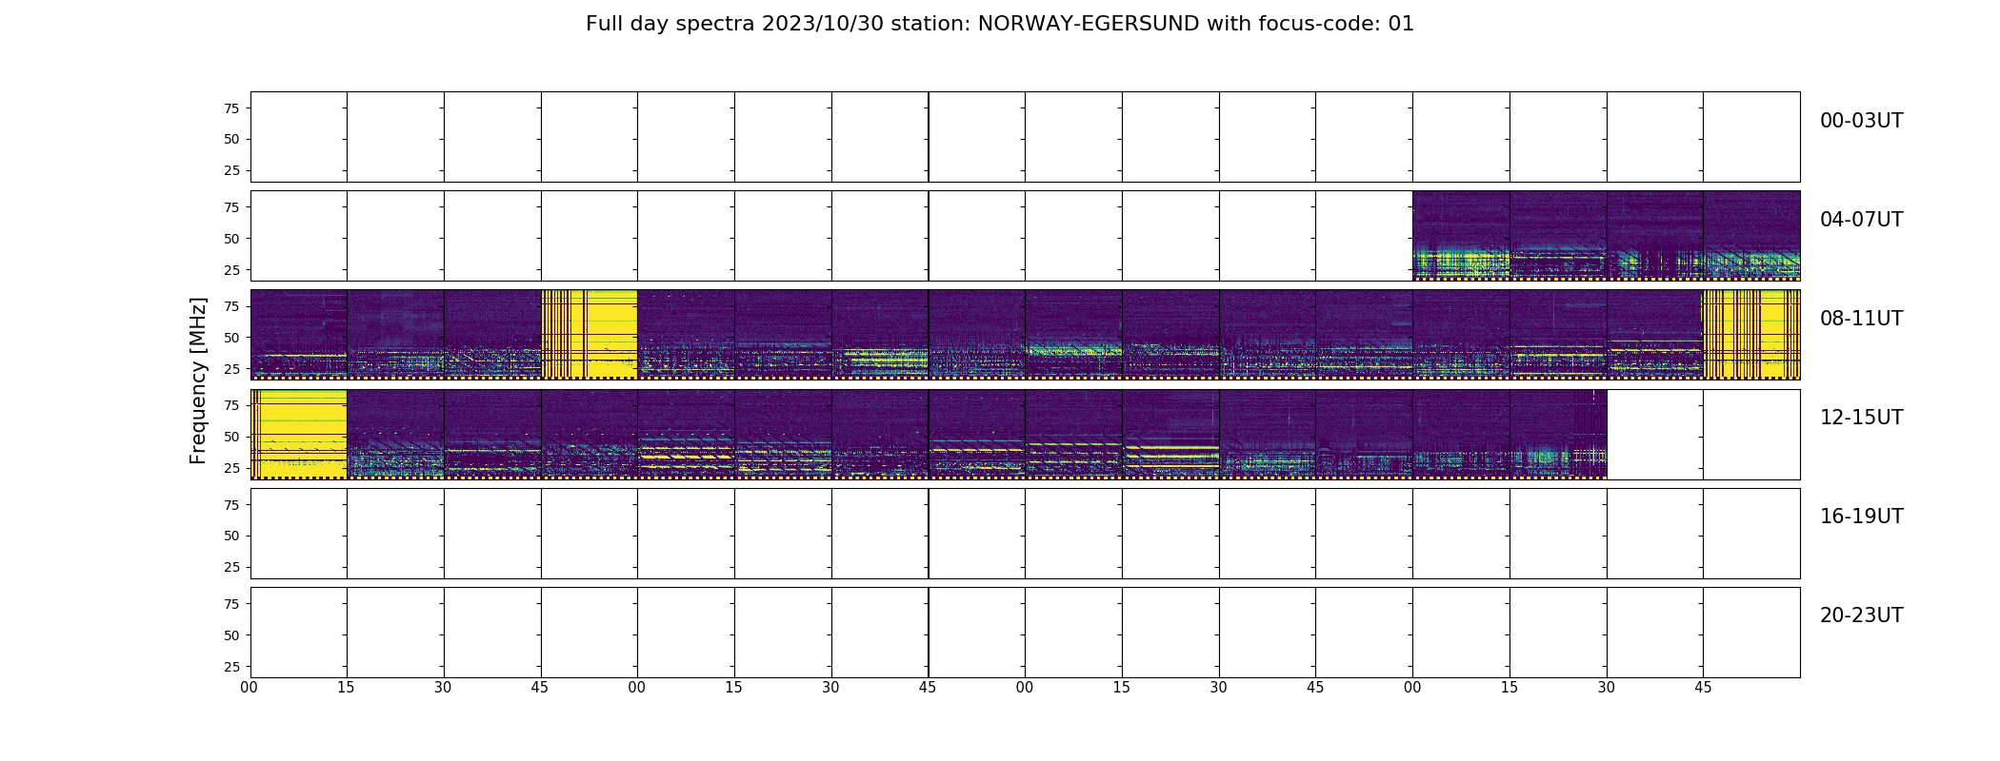Open the saturated yellow 08:45 spectrum panel
The image size is (2000, 761).
click(590, 335)
